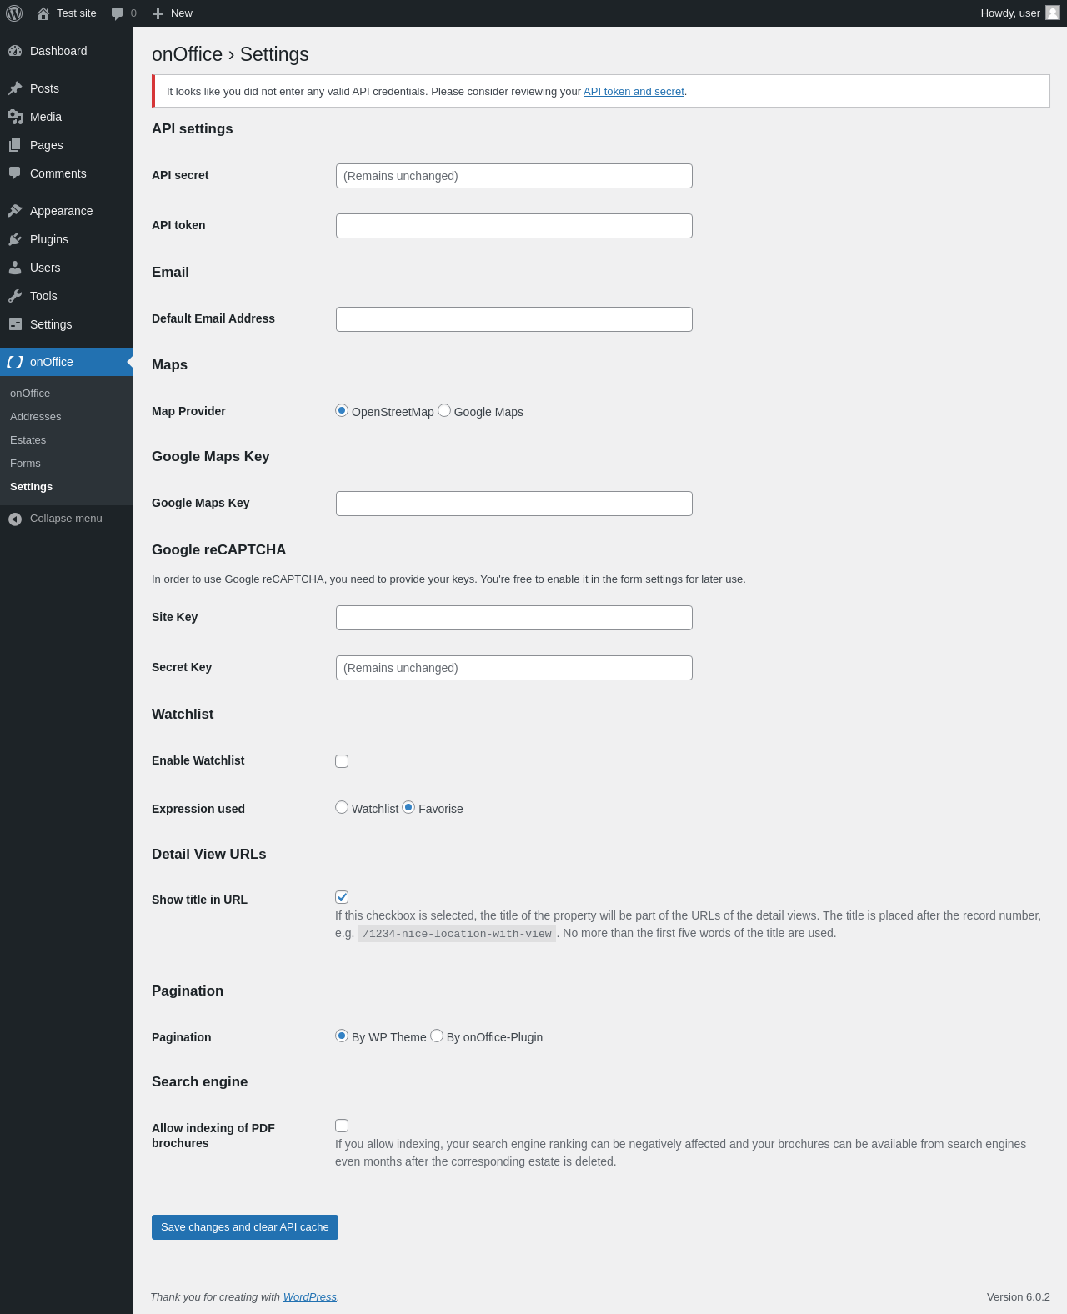
Task: Open the Pages menu
Action: [x=67, y=145]
